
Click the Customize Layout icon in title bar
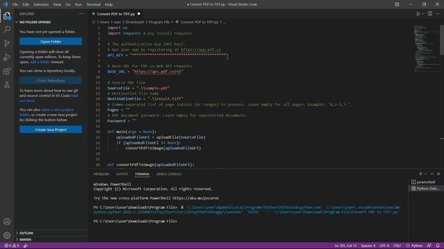tap(397, 4)
